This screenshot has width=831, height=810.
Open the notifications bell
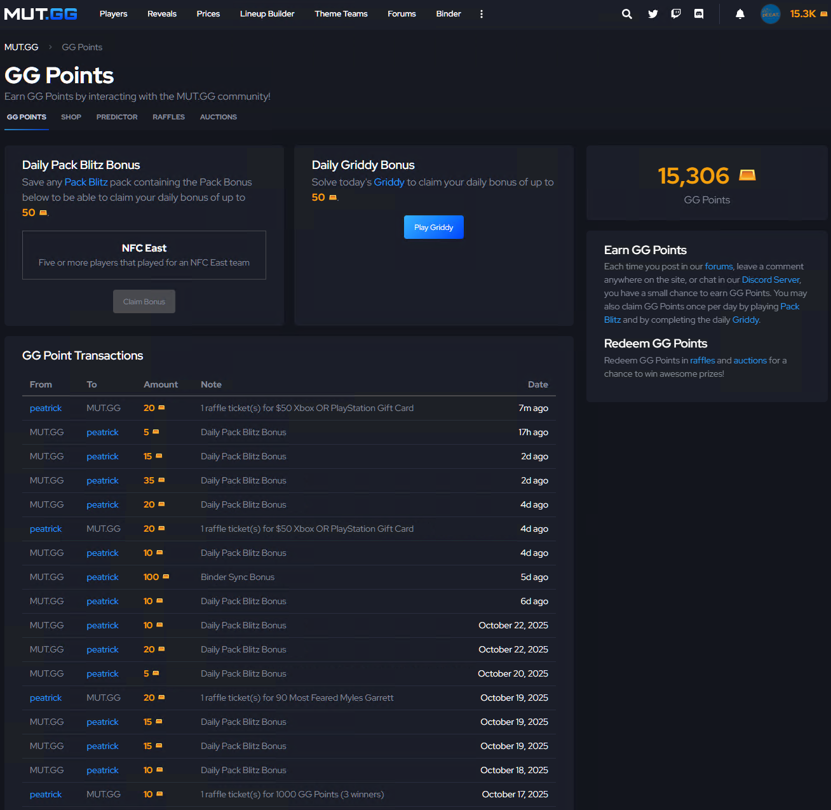pyautogui.click(x=740, y=14)
